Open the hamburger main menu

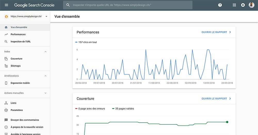tap(6, 5)
